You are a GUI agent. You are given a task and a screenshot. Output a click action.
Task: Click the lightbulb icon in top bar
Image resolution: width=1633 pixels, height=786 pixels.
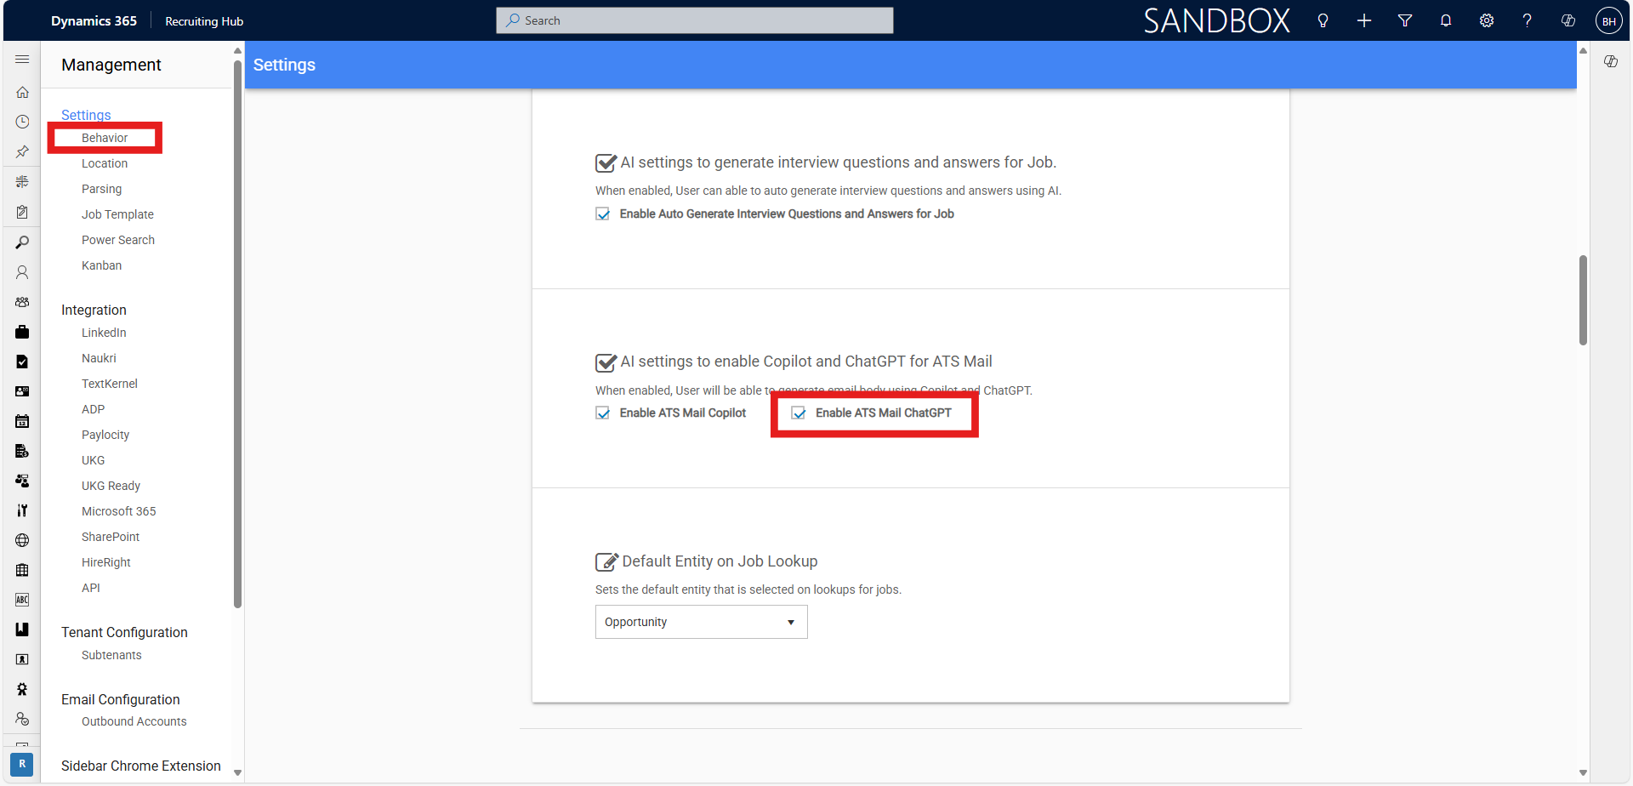[1323, 20]
